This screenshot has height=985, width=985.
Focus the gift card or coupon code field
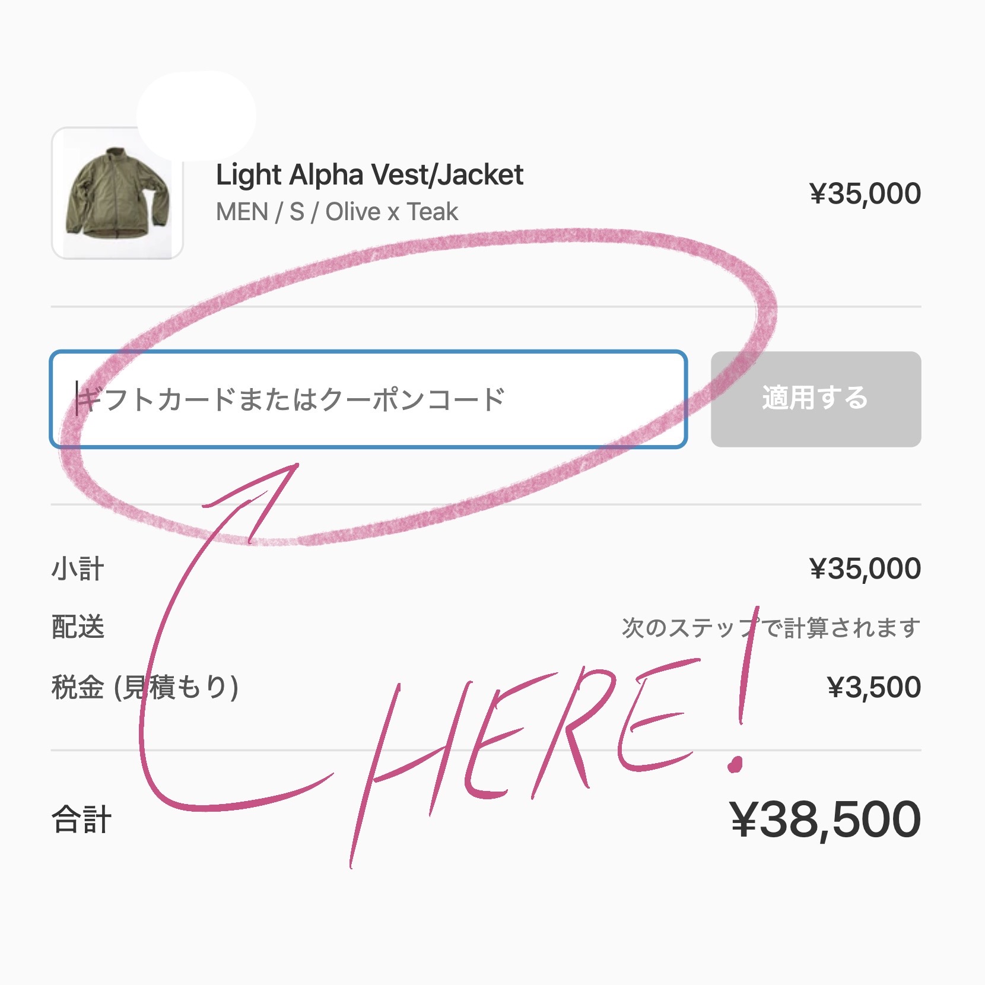click(x=368, y=399)
